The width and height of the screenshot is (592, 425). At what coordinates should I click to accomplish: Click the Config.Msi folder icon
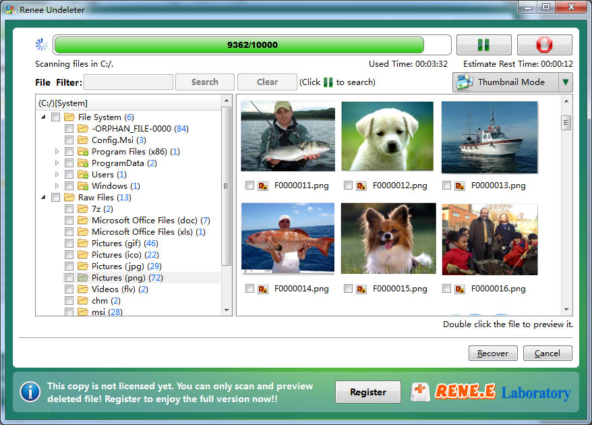click(83, 140)
